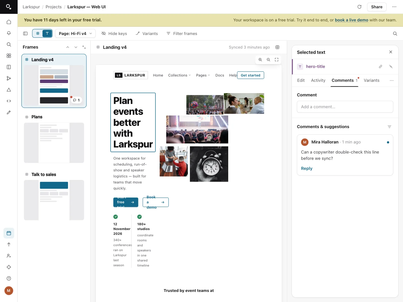Open the code brackets icon in sidebar
Screen dimensions: 403x302
point(9,101)
